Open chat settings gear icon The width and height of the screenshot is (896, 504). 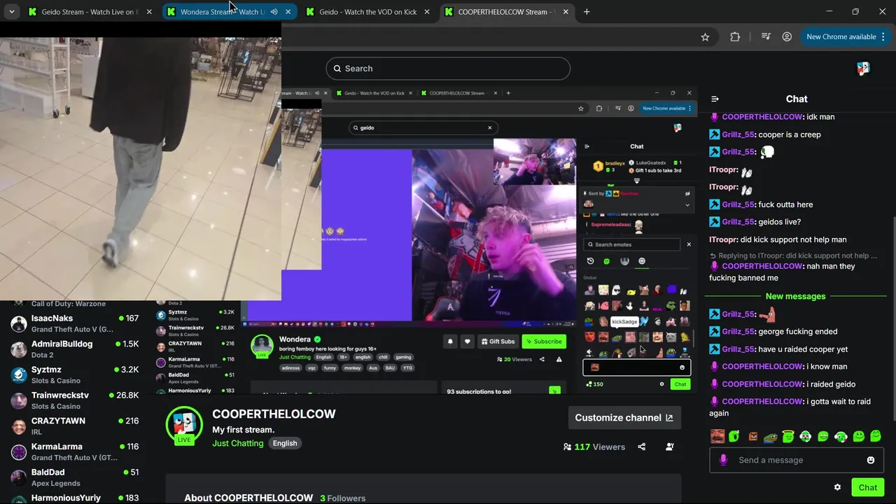point(837,487)
